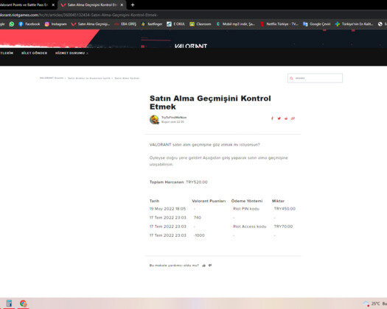
Task: Click the -1000 points value
Action: coord(199,235)
